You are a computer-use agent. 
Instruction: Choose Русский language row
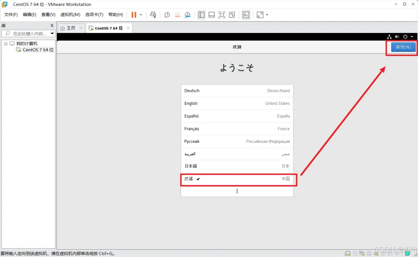(x=237, y=141)
